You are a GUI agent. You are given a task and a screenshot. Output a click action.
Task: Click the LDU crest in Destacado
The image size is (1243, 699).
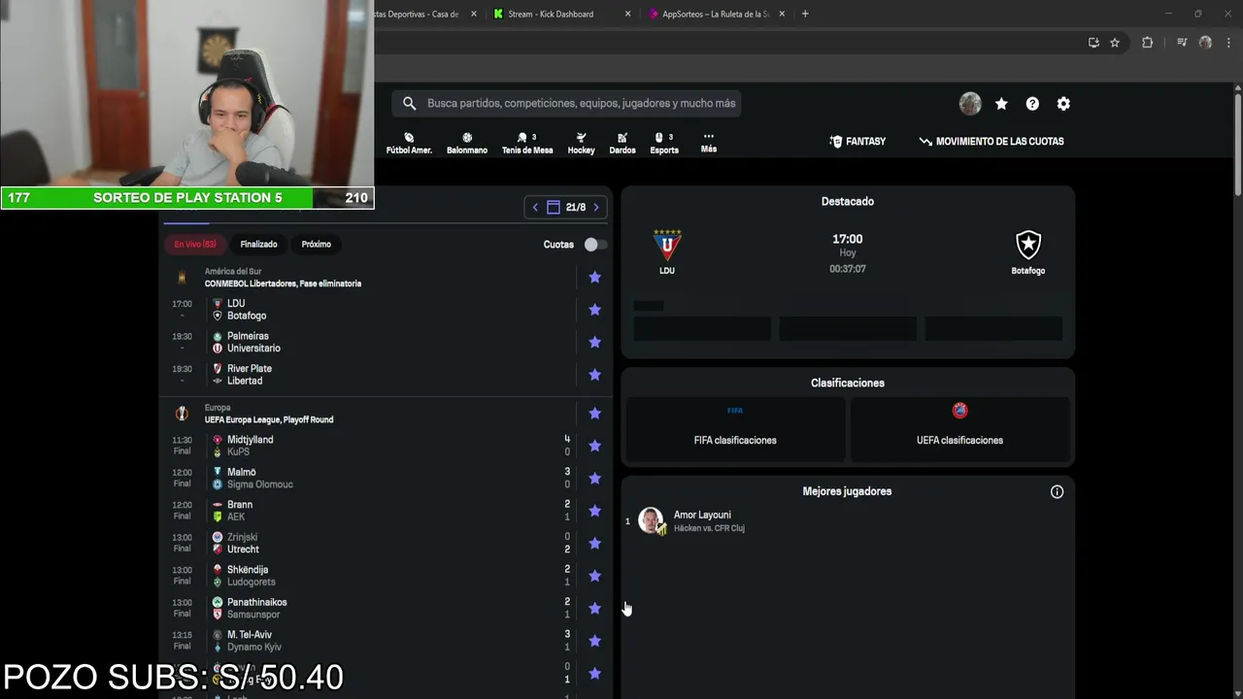click(667, 245)
